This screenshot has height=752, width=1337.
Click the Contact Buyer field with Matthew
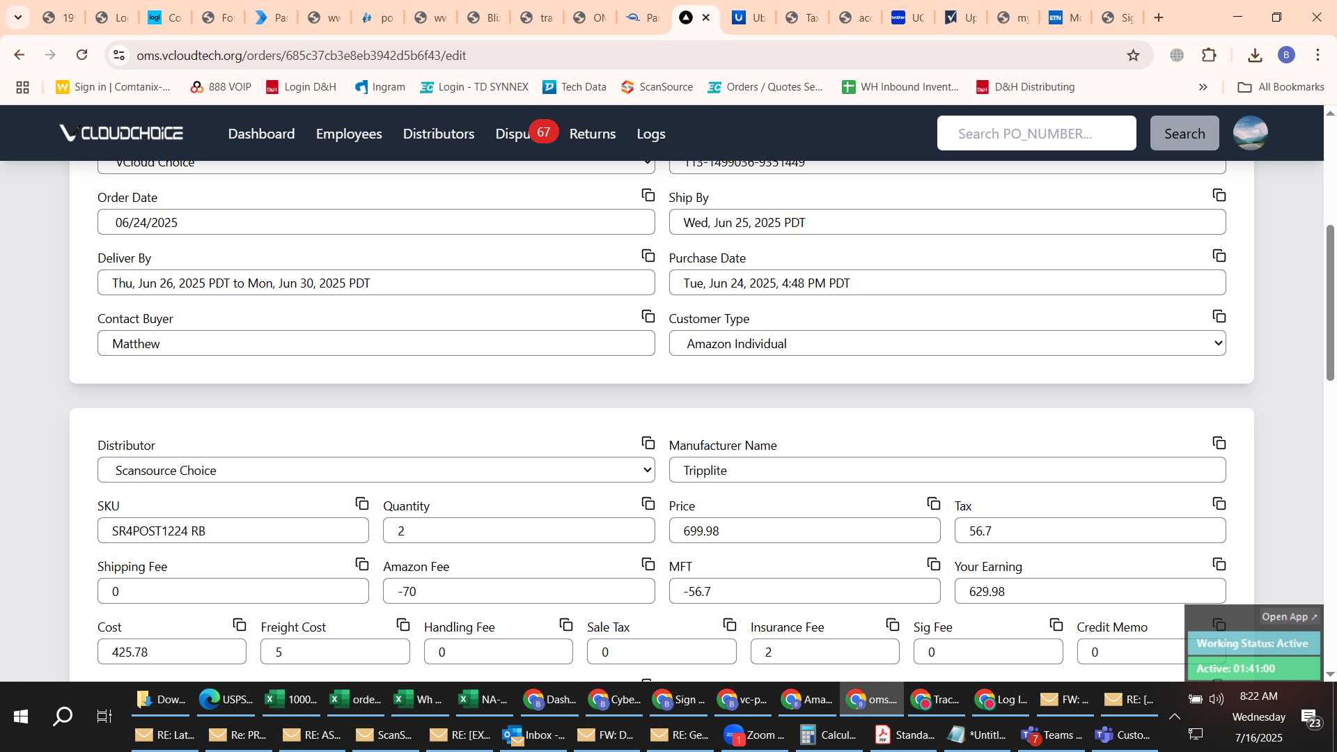(376, 343)
